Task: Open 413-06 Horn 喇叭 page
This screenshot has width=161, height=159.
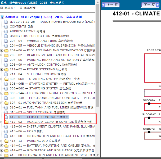Action: pos(26,131)
